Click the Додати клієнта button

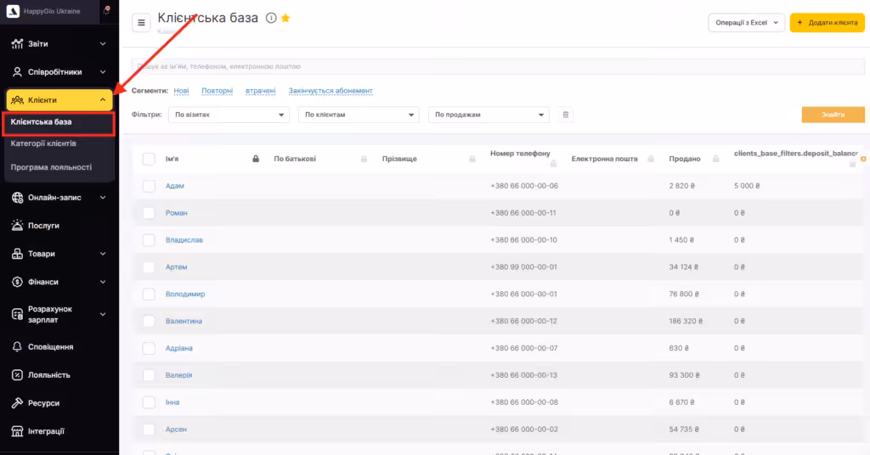click(827, 23)
